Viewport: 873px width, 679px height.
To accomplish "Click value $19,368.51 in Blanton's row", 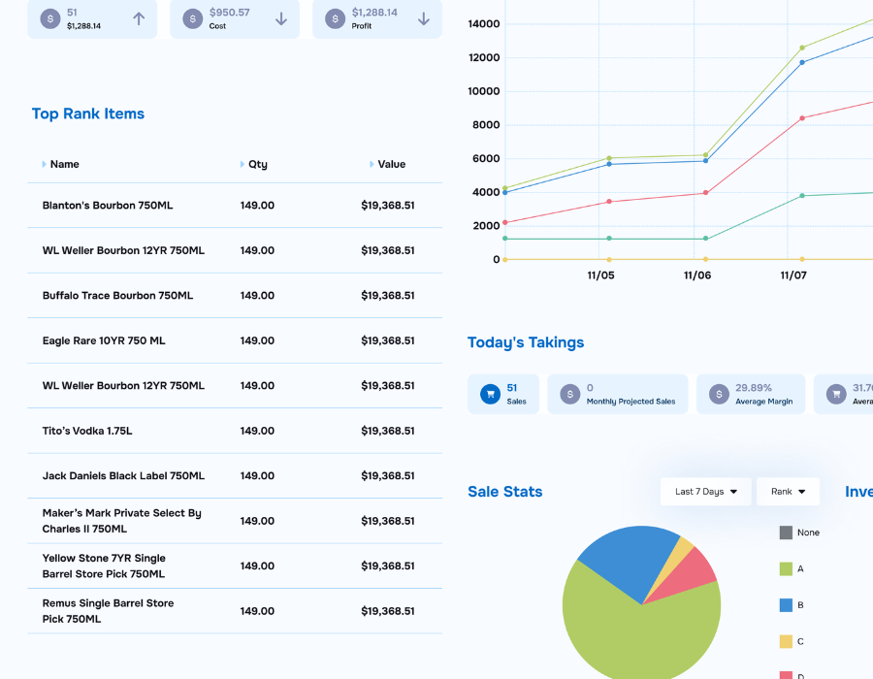I will (x=388, y=206).
